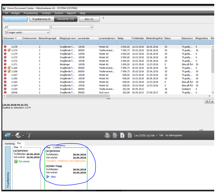This screenshot has width=216, height=192.
Task: Open the Fil menu
Action: tap(6, 13)
